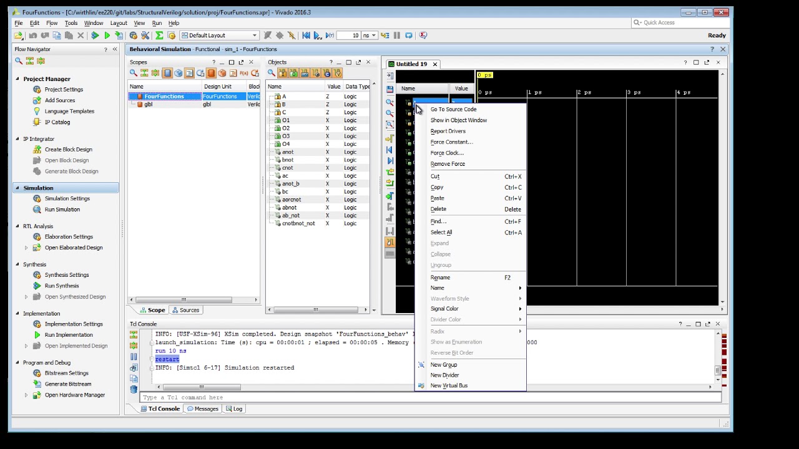This screenshot has width=799, height=449.
Task: Open the Name submenu in the context menu
Action: point(471,288)
